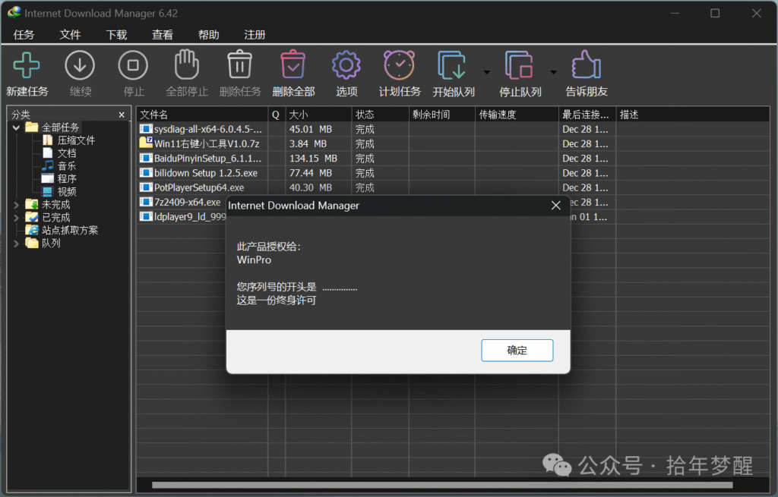Viewport: 778px width, 497px height.
Task: Expand the 已完成 tree node
Action: (17, 218)
